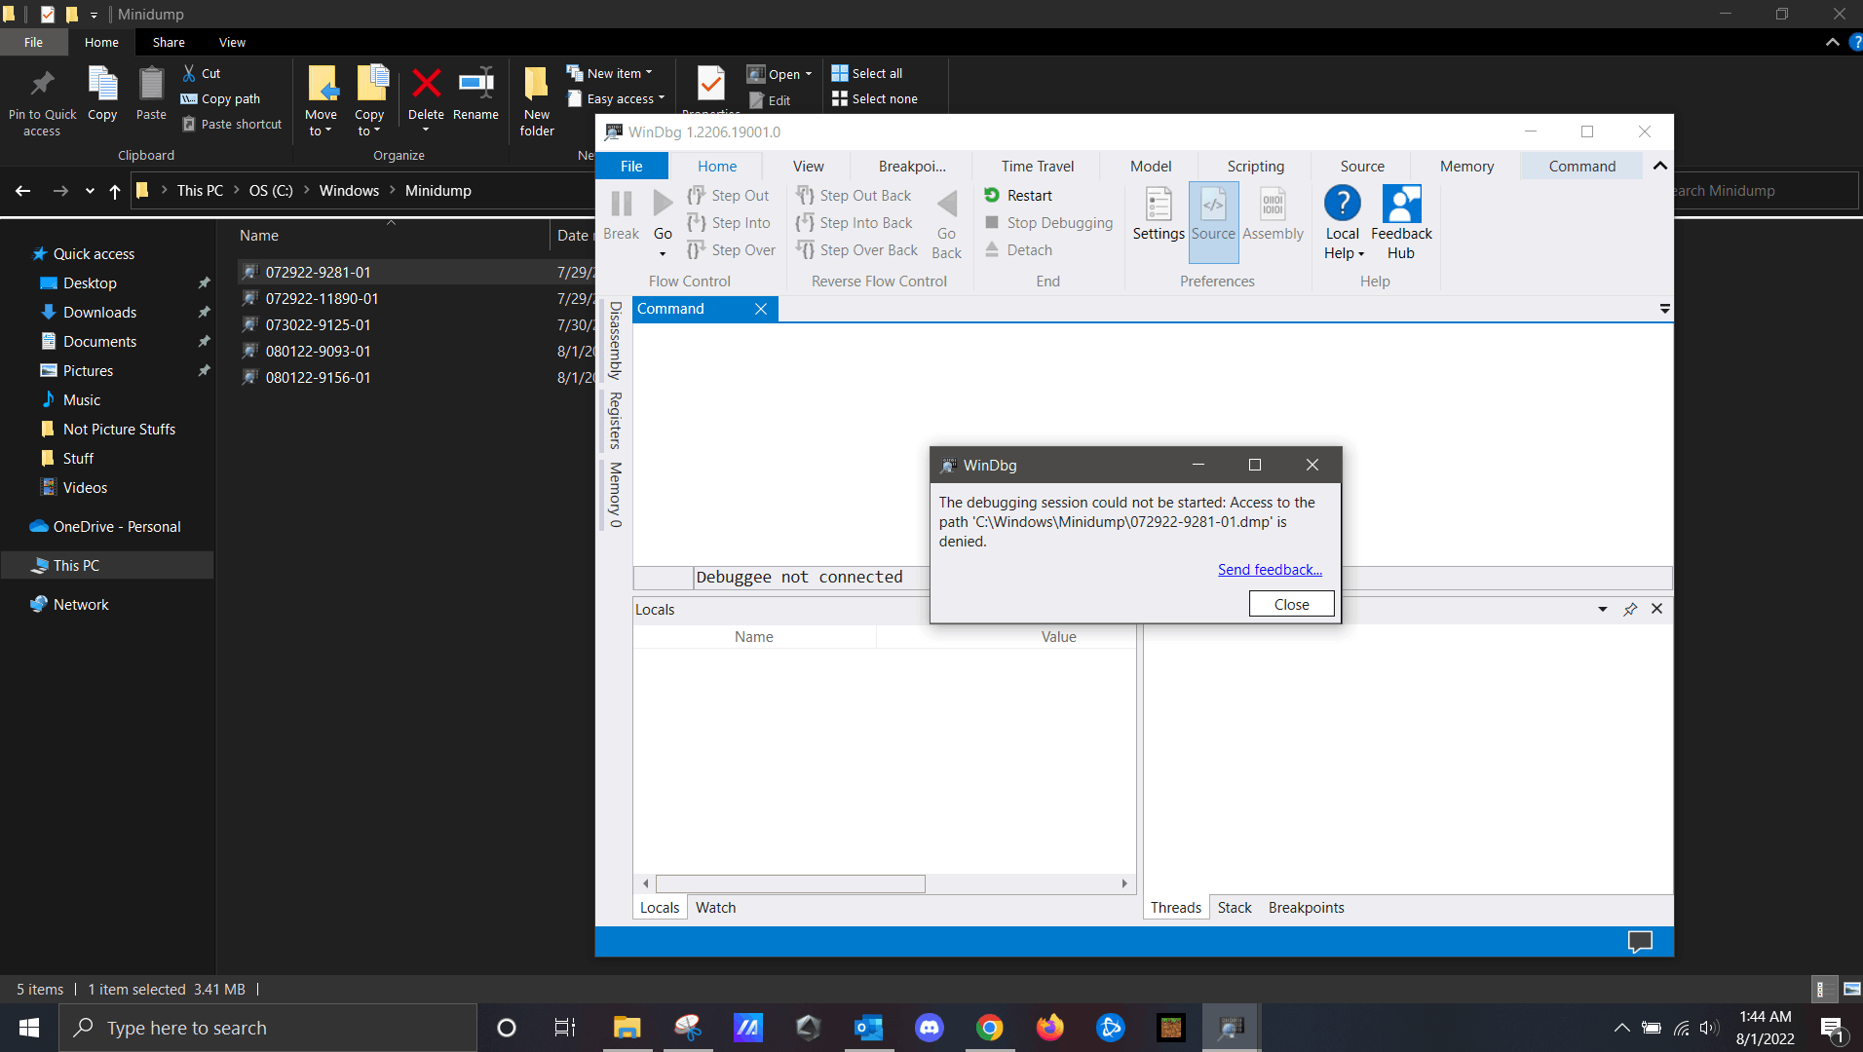The image size is (1863, 1052).
Task: Open the Easy access dropdown
Action: point(616,98)
